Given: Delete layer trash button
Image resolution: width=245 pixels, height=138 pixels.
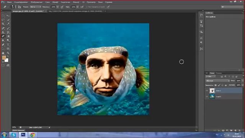Looking at the screenshot, I should [240, 130].
